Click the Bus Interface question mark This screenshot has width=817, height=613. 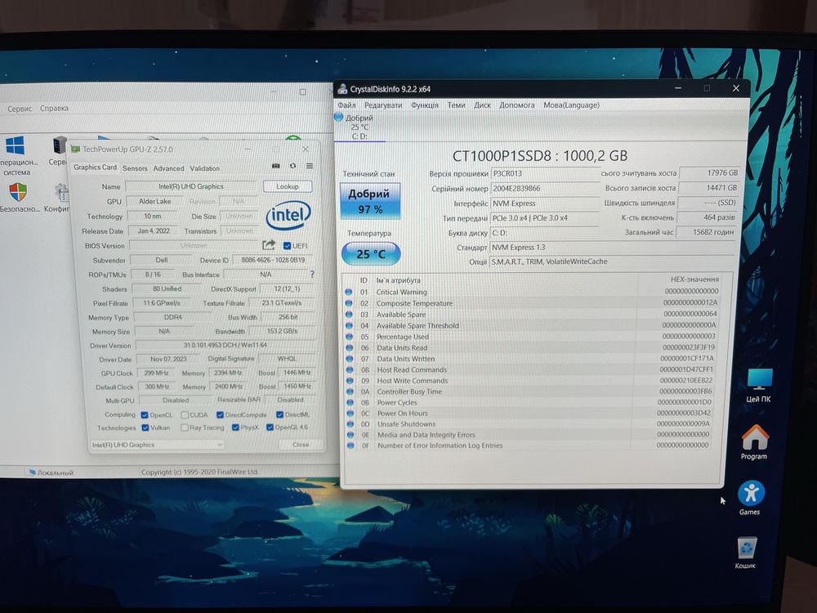click(312, 274)
